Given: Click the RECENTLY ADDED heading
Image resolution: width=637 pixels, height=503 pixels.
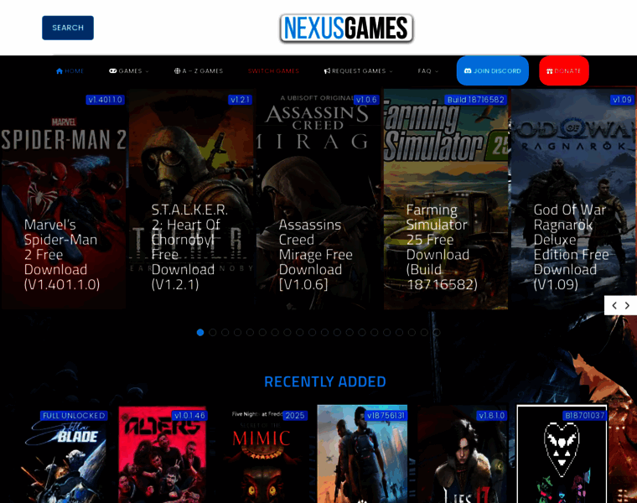Looking at the screenshot, I should [x=325, y=381].
